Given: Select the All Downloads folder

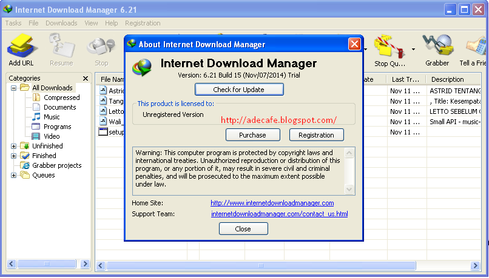Looking at the screenshot, I should (52, 88).
